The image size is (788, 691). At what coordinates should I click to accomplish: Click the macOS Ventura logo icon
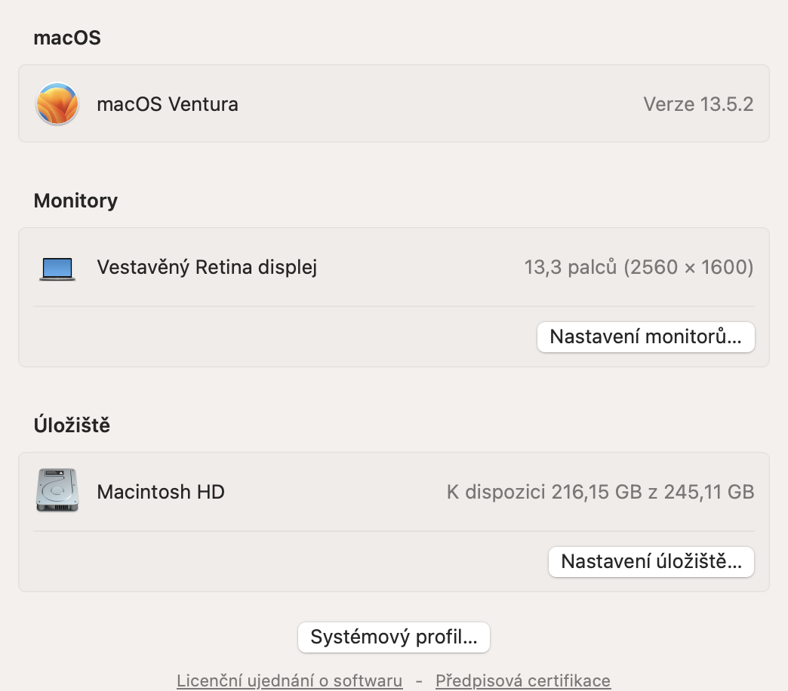57,104
